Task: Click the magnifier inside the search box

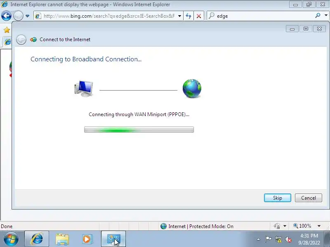Action: (212, 16)
